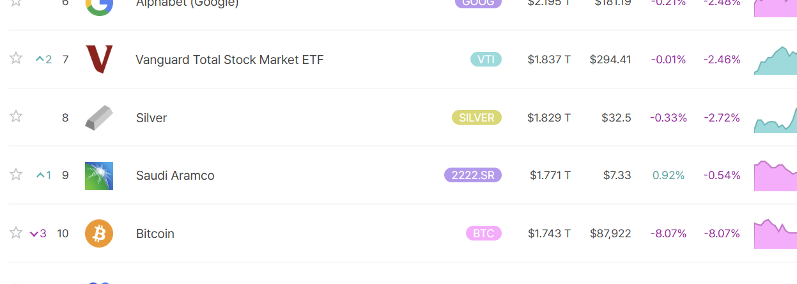
Task: Click the Vanguard logo icon
Action: click(x=99, y=59)
